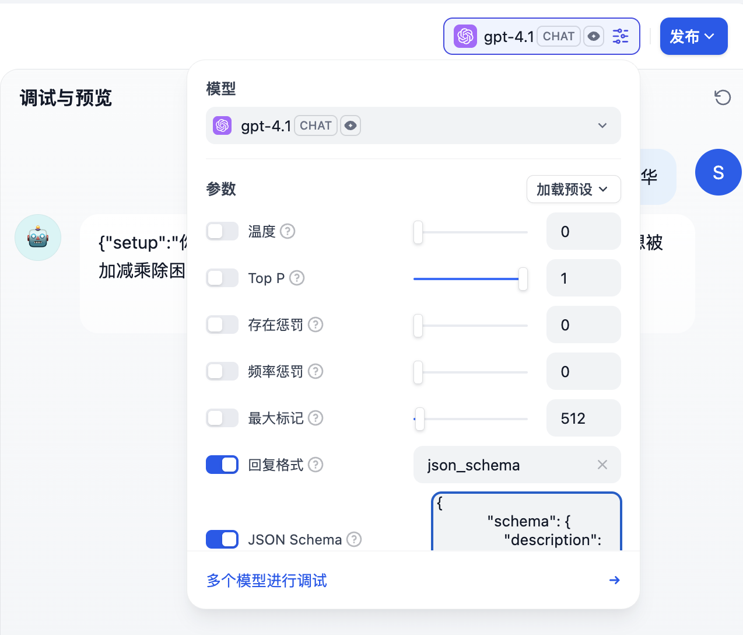
Task: Open the gpt-4.1 model dropdown in panel
Action: 413,125
